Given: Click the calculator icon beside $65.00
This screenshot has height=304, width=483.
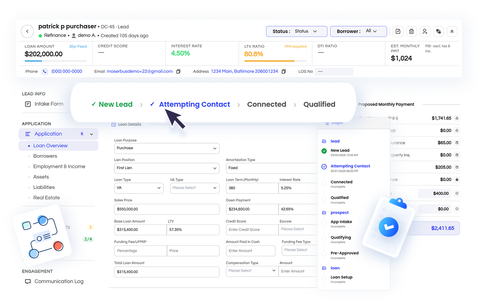Looking at the screenshot, I should (x=457, y=143).
